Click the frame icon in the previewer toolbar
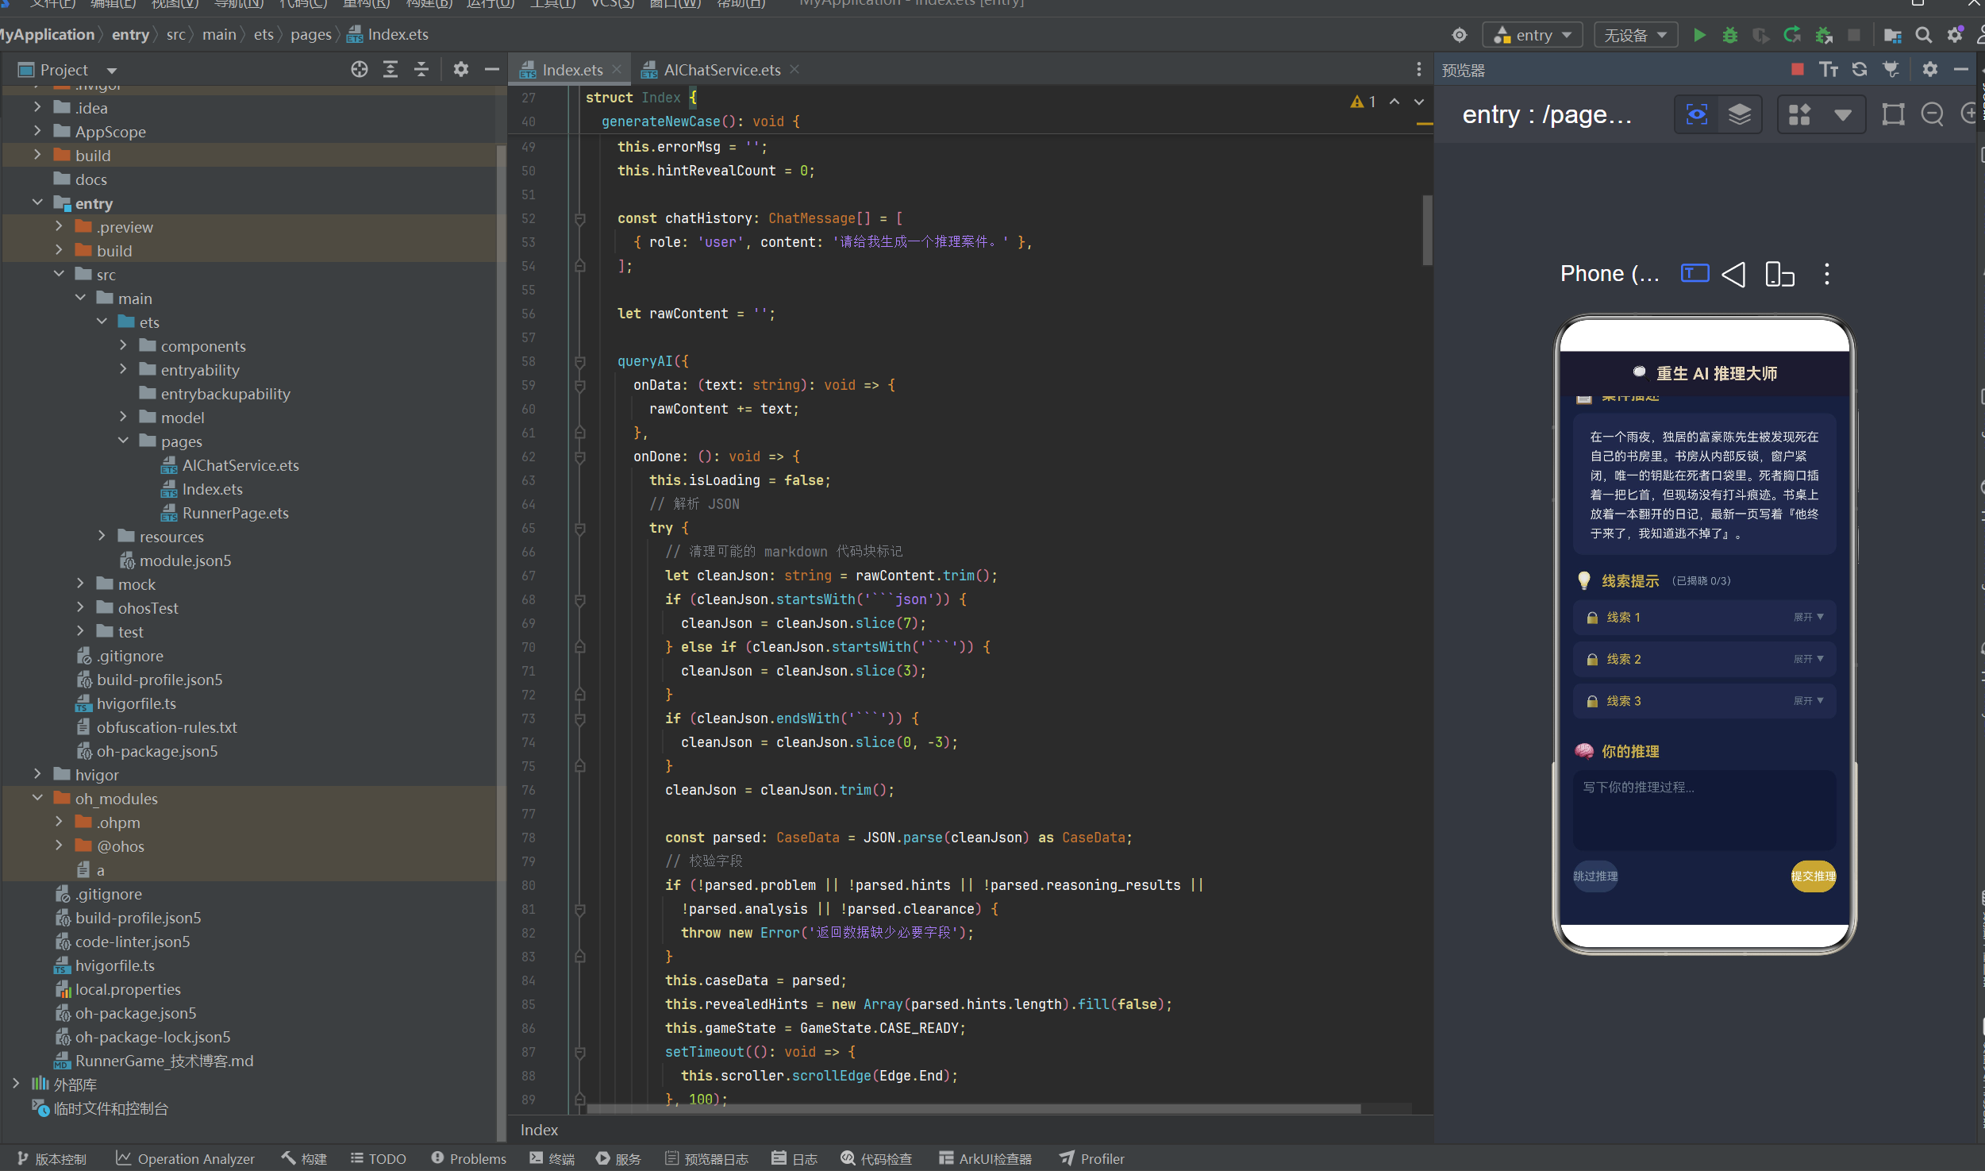This screenshot has width=1985, height=1171. [x=1894, y=115]
